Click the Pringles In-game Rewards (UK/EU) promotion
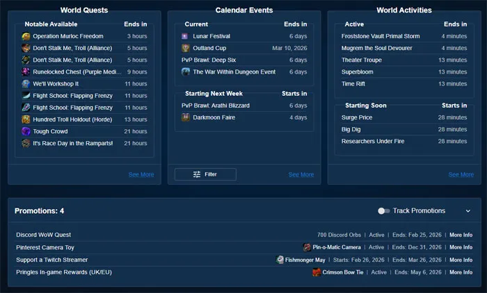The width and height of the screenshot is (487, 293). (64, 272)
